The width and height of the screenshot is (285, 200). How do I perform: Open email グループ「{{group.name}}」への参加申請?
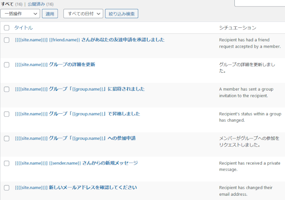coord(75,138)
